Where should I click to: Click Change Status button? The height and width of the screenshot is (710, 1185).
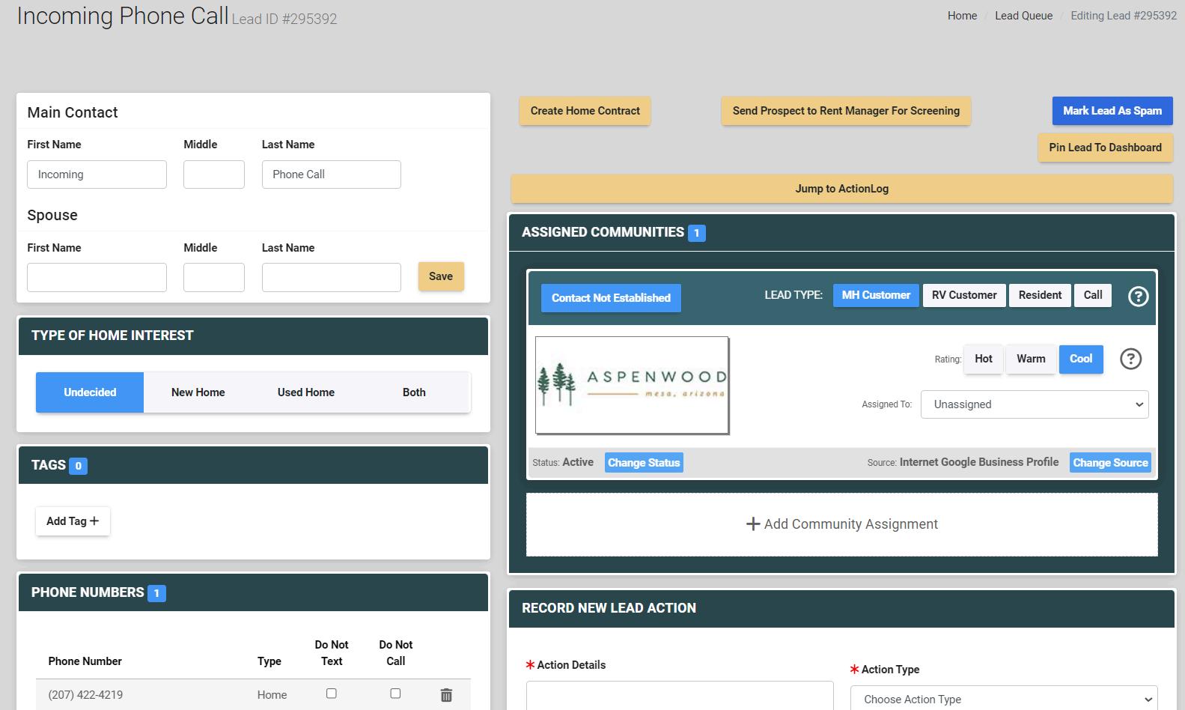click(x=644, y=463)
